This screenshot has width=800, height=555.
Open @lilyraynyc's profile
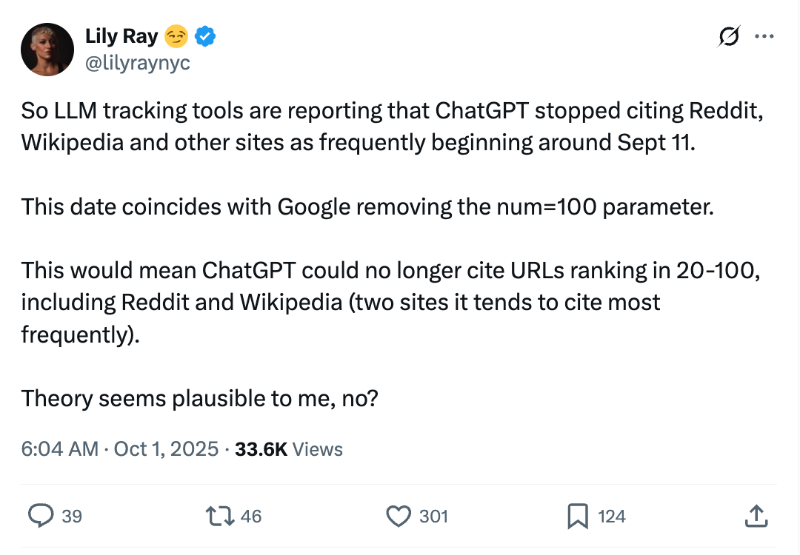coord(140,64)
